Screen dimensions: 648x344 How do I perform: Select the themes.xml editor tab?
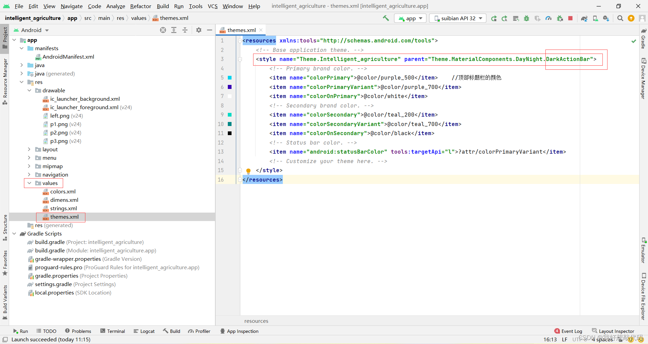click(241, 30)
